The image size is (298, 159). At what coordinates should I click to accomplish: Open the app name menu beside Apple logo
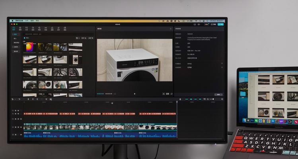click(x=19, y=21)
